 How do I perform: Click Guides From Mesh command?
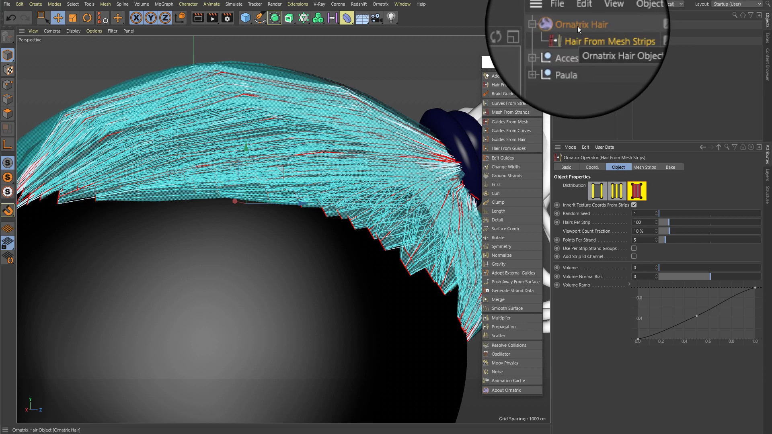tap(512, 122)
